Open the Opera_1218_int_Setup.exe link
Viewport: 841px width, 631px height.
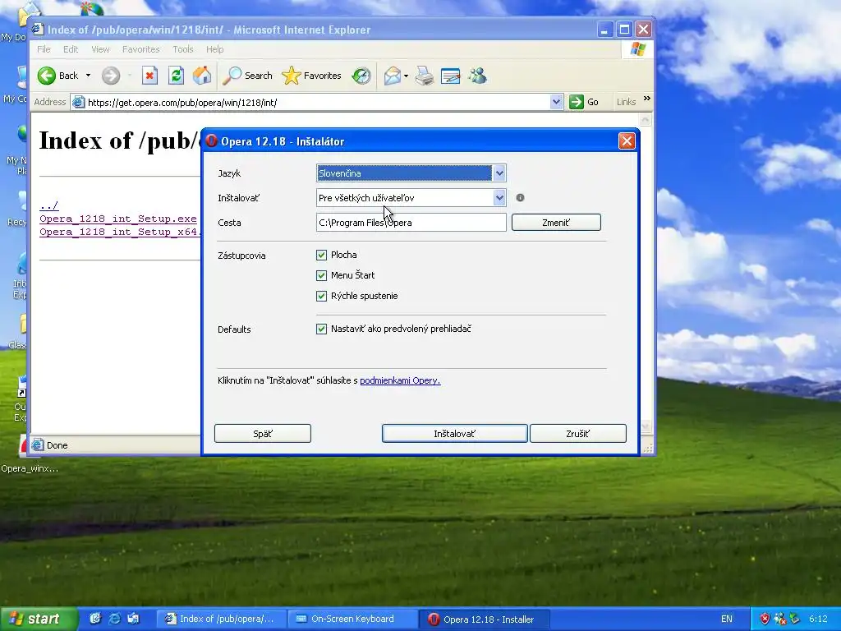pyautogui.click(x=118, y=219)
